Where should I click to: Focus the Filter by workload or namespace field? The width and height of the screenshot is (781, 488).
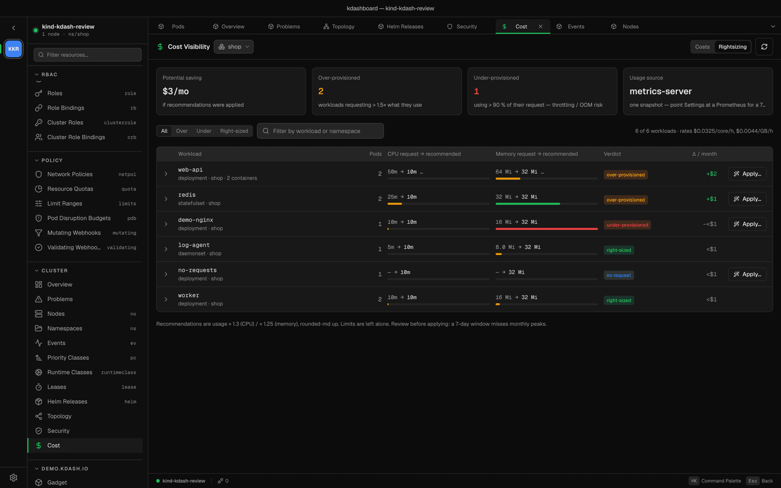[x=320, y=131]
